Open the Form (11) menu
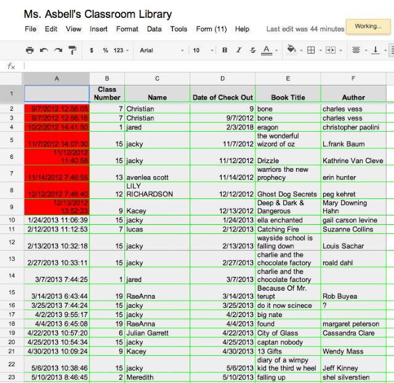 pyautogui.click(x=211, y=29)
